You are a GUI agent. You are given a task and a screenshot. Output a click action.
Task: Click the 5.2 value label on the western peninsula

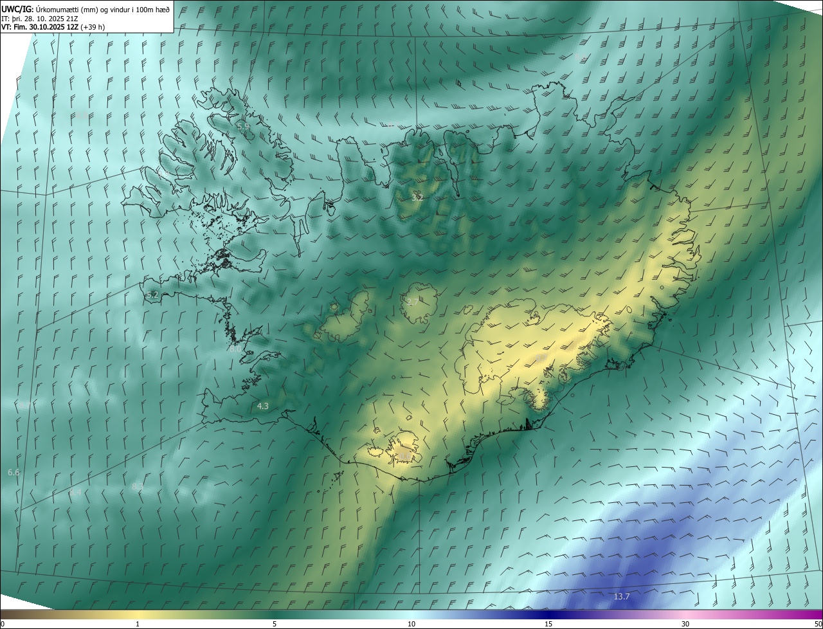[x=152, y=295]
